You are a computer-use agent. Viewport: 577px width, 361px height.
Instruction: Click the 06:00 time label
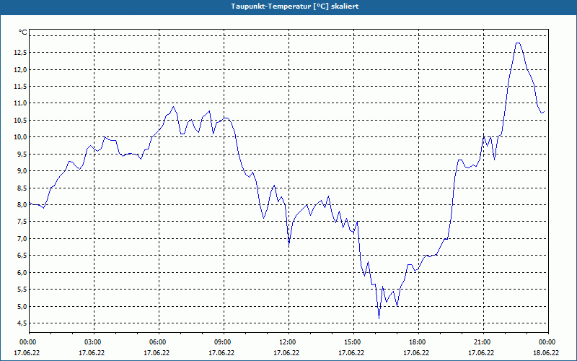coord(159,342)
